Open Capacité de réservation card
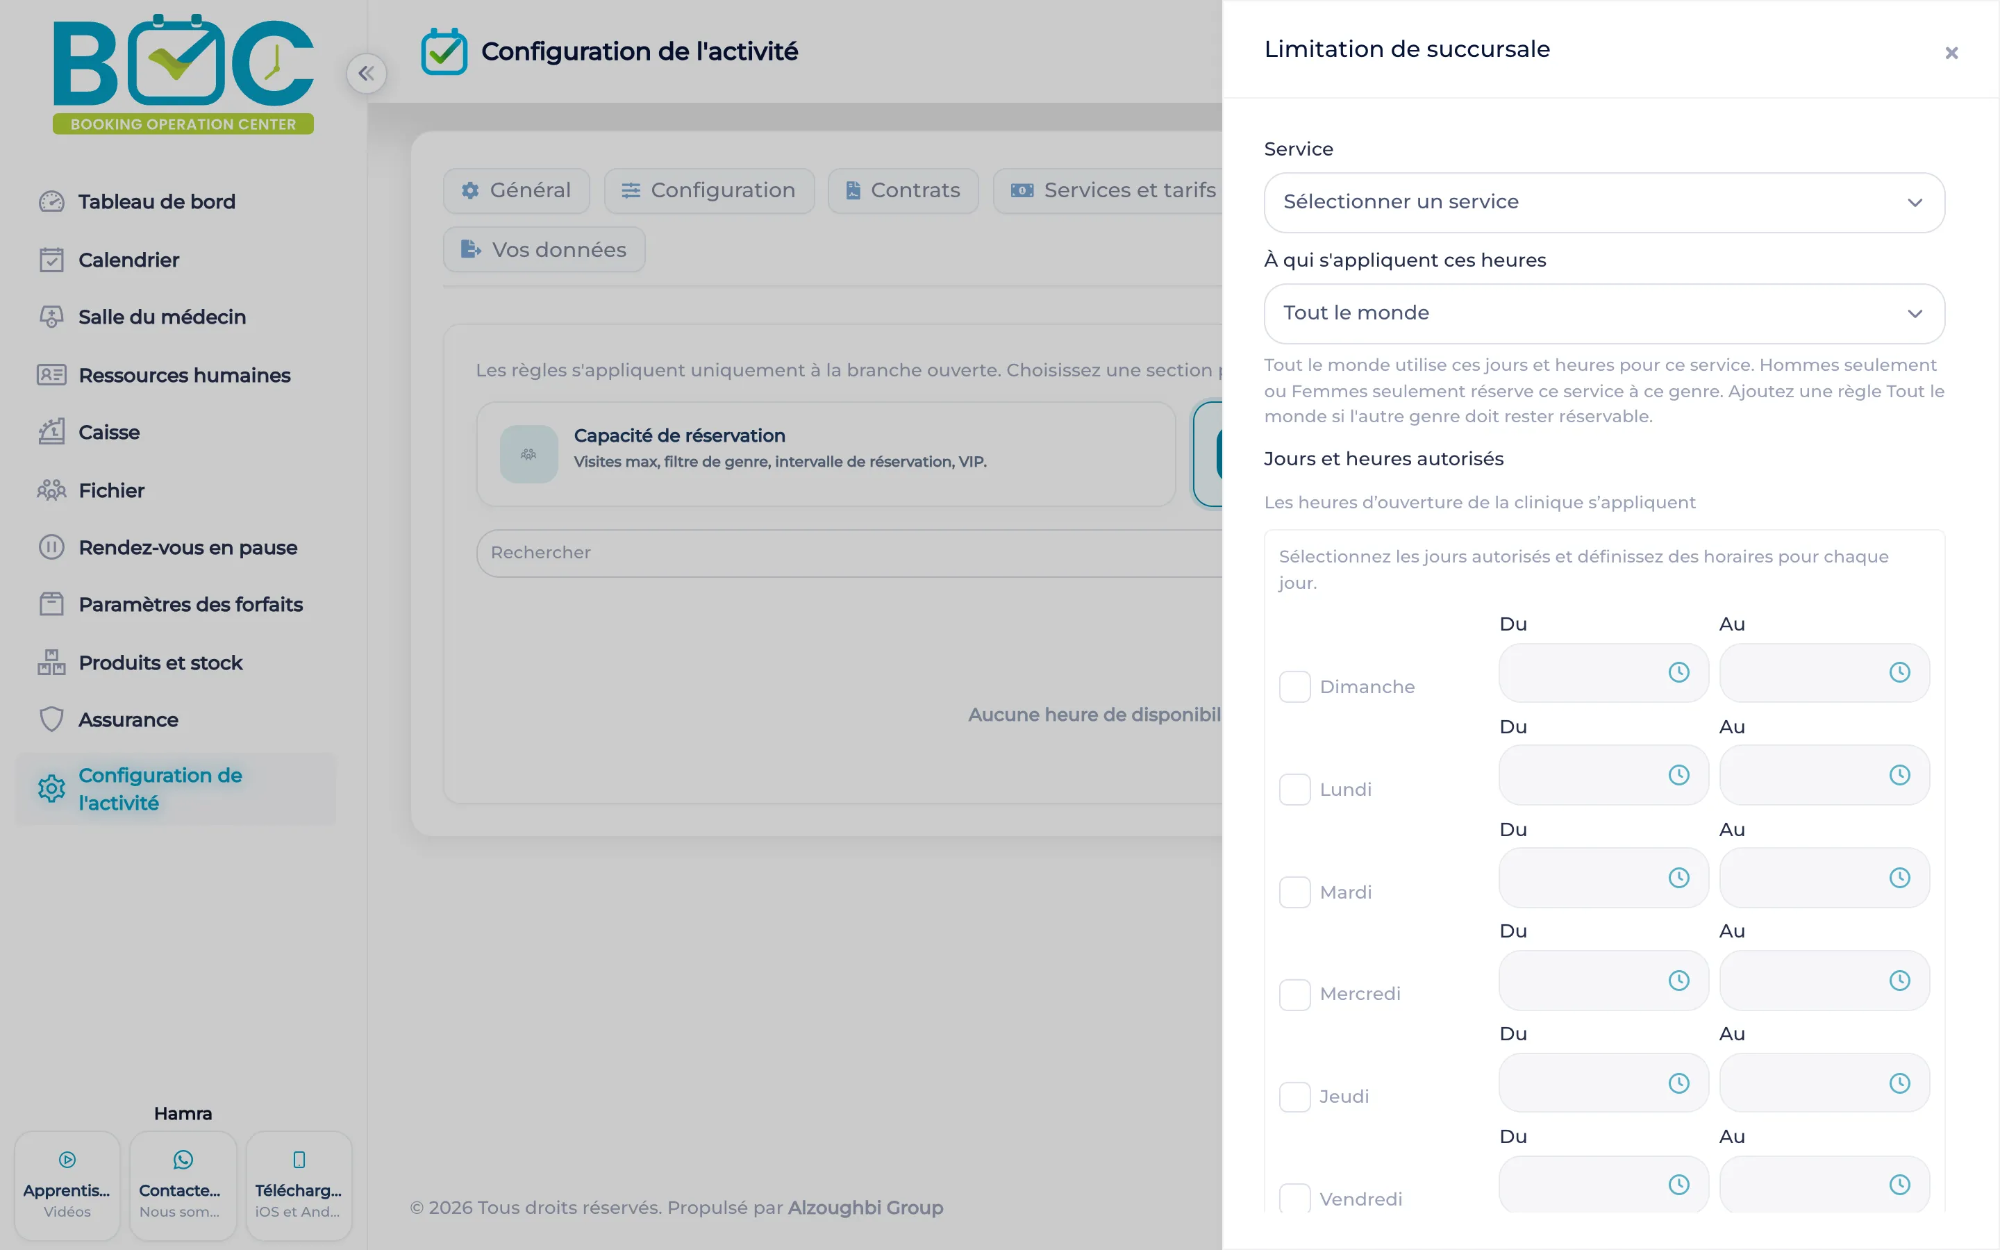Screen dimensions: 2000x1250 (x=826, y=454)
